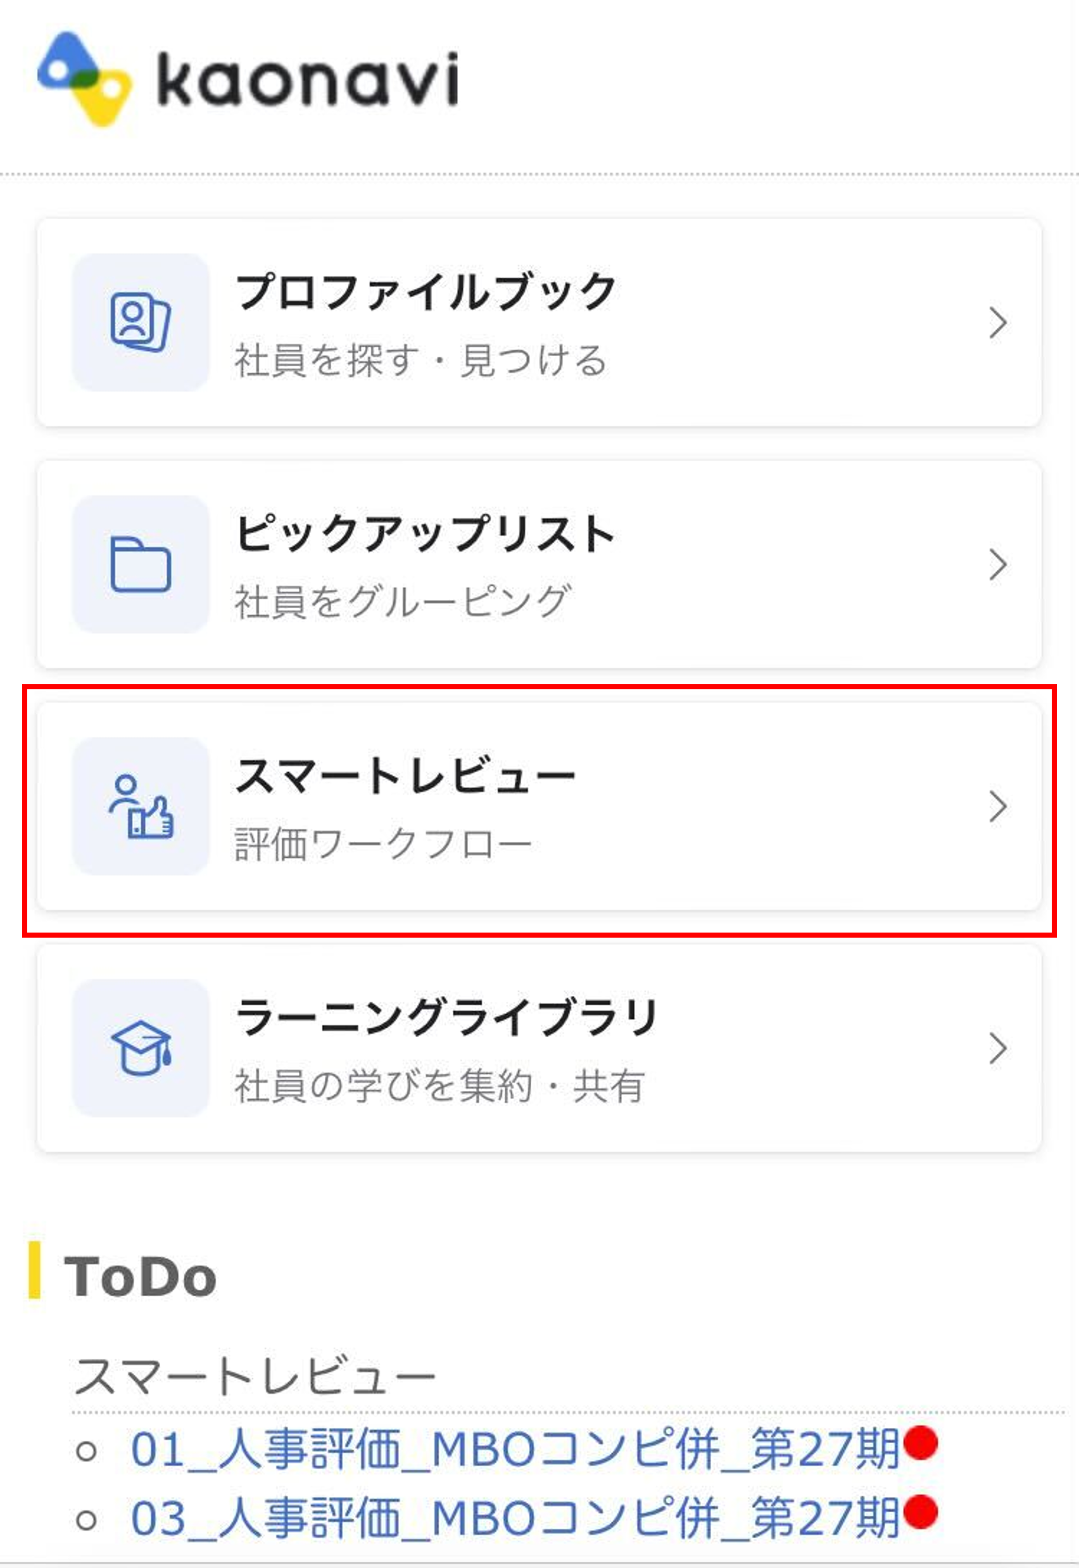Click the プロファイルブック profile cards icon
This screenshot has width=1079, height=1568.
141,322
